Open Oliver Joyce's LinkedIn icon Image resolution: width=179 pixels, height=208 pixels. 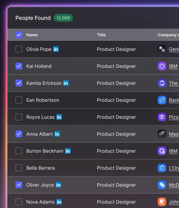58,185
